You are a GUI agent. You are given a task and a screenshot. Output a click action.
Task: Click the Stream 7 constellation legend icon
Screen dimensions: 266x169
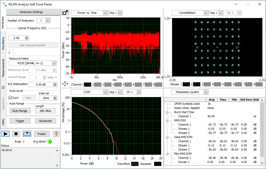249,84
